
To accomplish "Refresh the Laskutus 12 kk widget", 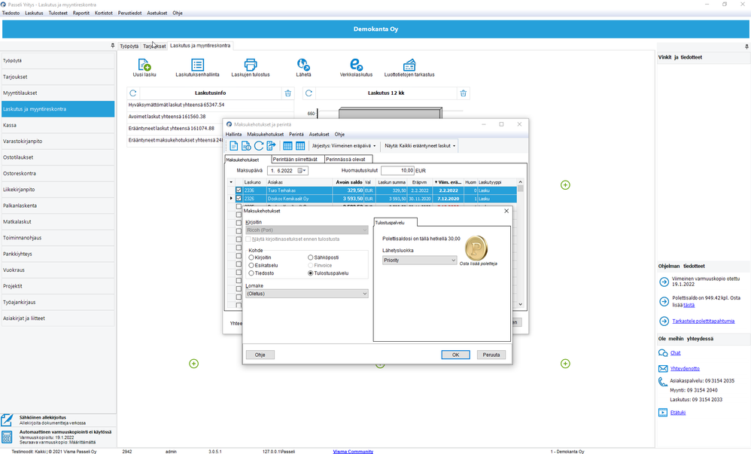I will coord(309,93).
